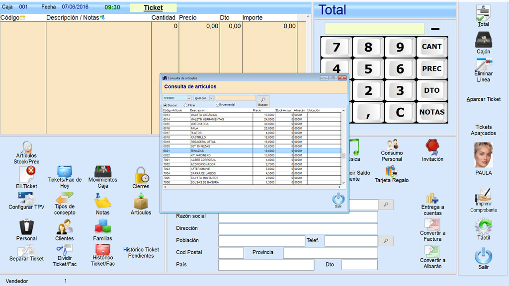Select the Filtrar radio button
This screenshot has width=509, height=286.
pos(186,105)
